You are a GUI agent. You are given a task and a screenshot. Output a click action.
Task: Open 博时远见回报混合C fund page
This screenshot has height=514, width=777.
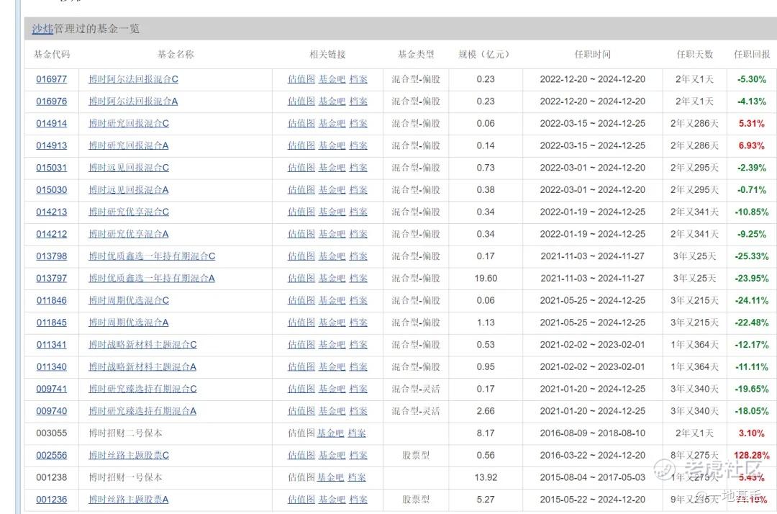pos(129,168)
